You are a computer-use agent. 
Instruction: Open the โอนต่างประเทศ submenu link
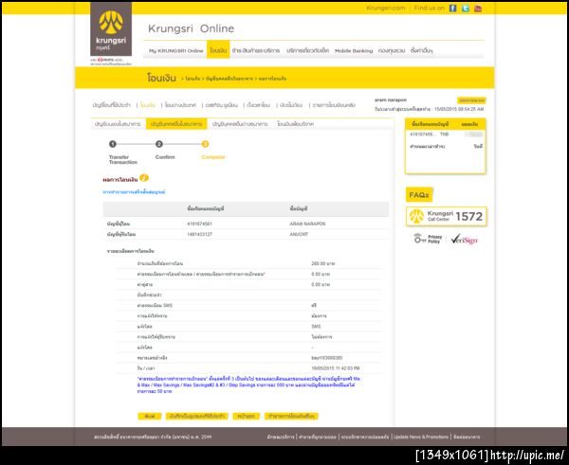pos(180,105)
